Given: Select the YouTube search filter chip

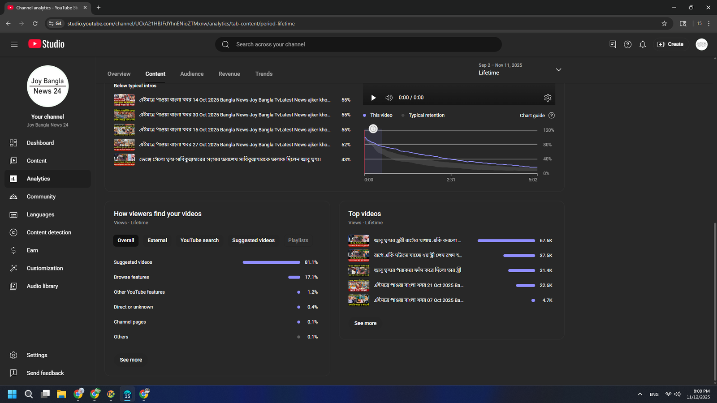Looking at the screenshot, I should [x=199, y=240].
